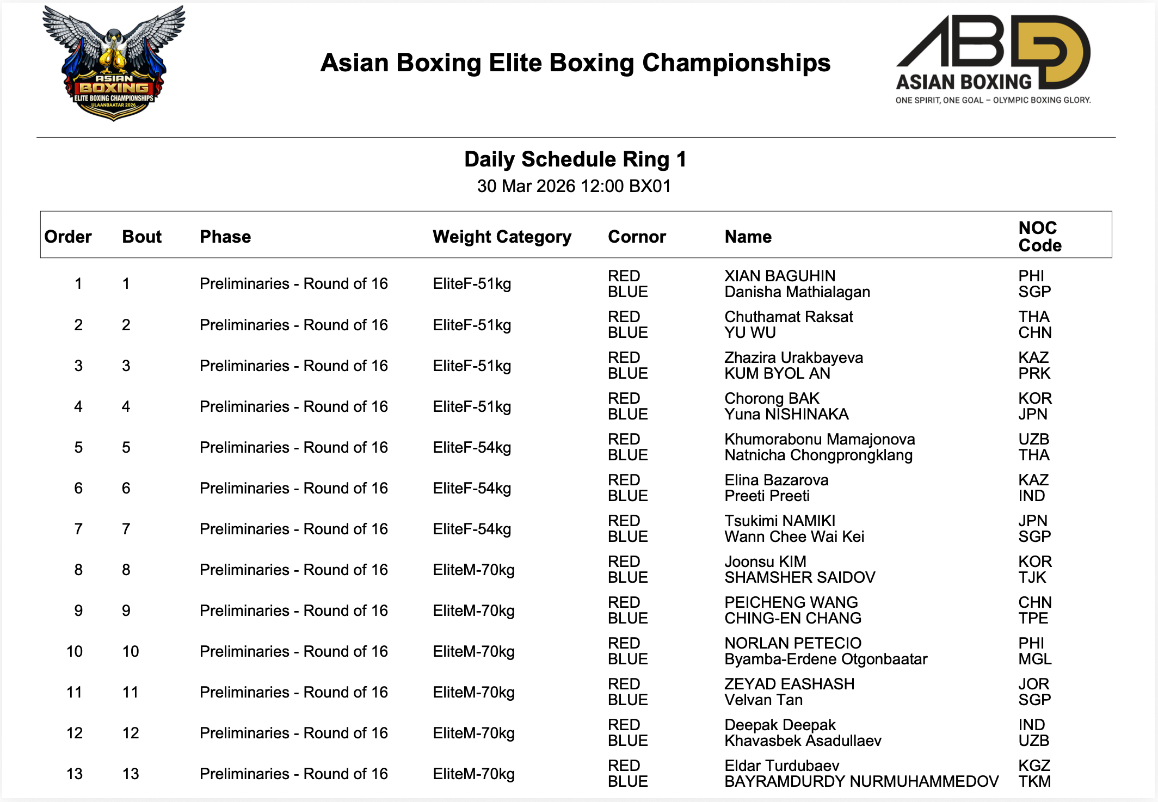Click the name BAYRAMDURDY NURMUHAMMEDOV
Image resolution: width=1158 pixels, height=802 pixels.
click(x=861, y=782)
